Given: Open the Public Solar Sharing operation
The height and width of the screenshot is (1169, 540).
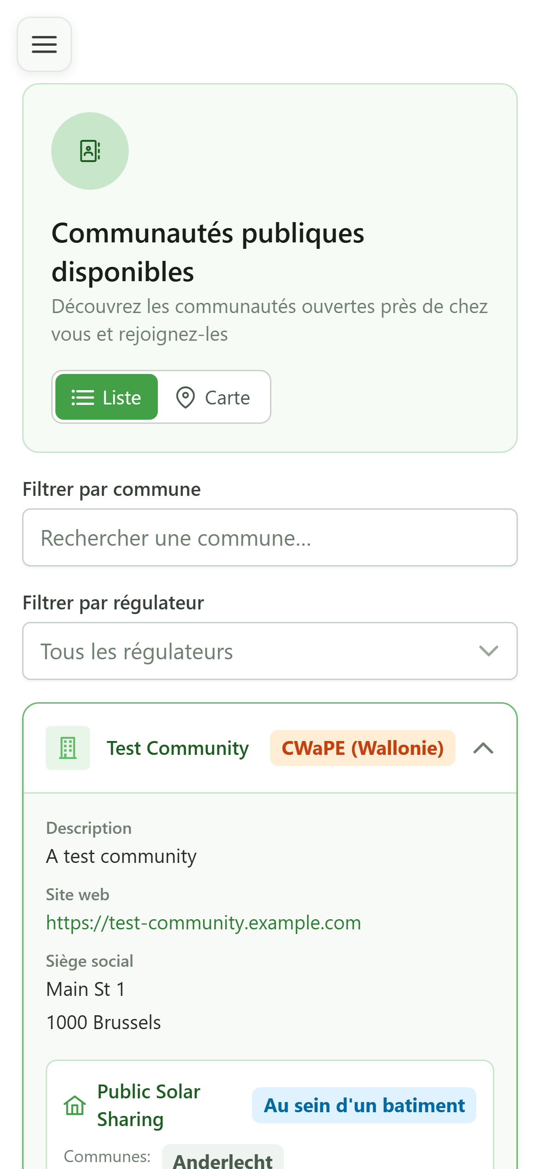Looking at the screenshot, I should [x=149, y=1105].
